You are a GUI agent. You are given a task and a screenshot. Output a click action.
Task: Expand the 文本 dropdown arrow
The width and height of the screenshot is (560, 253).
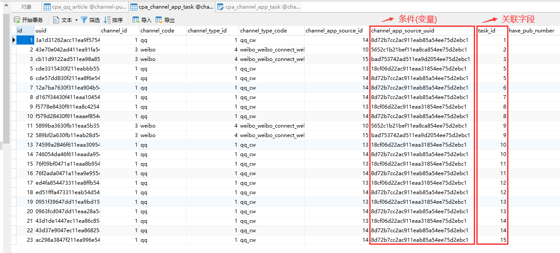(76, 20)
